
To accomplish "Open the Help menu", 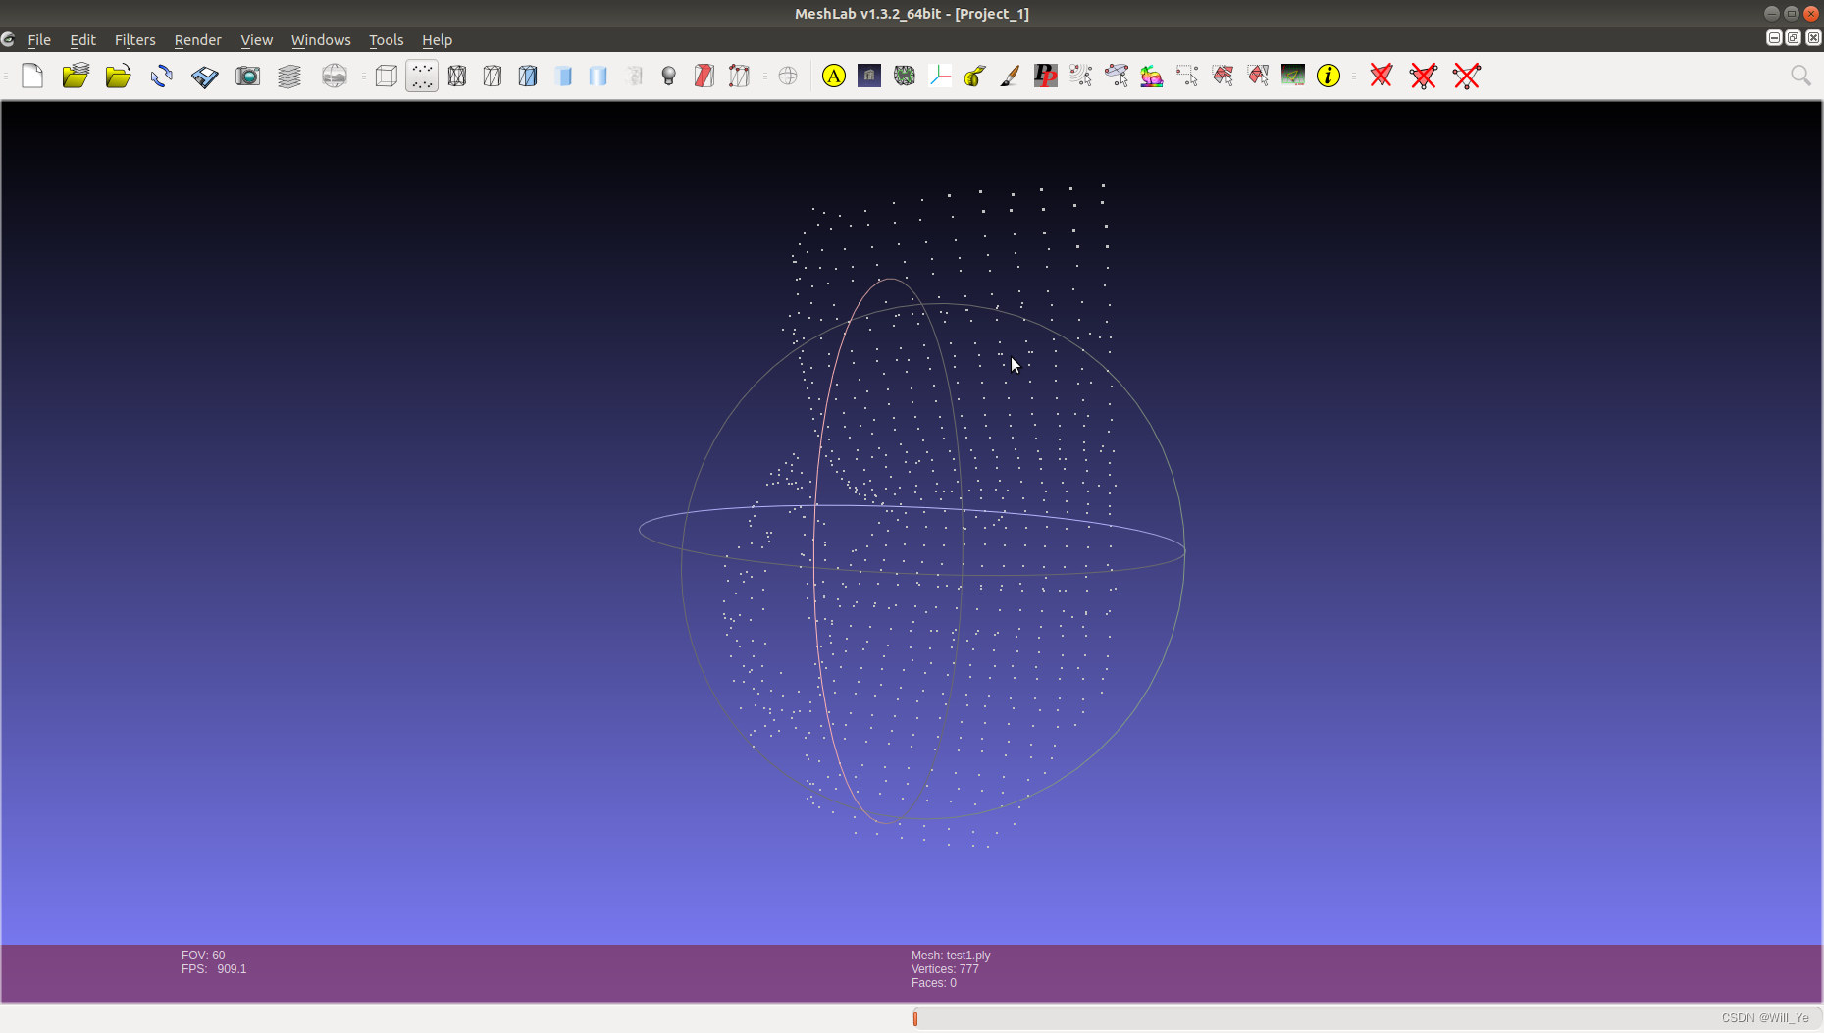I will 437,40.
